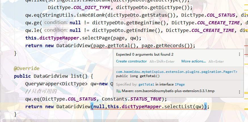Screen dimensions: 248x122
Task: Navigate to the IPage interface link
Action: pos(180,84)
